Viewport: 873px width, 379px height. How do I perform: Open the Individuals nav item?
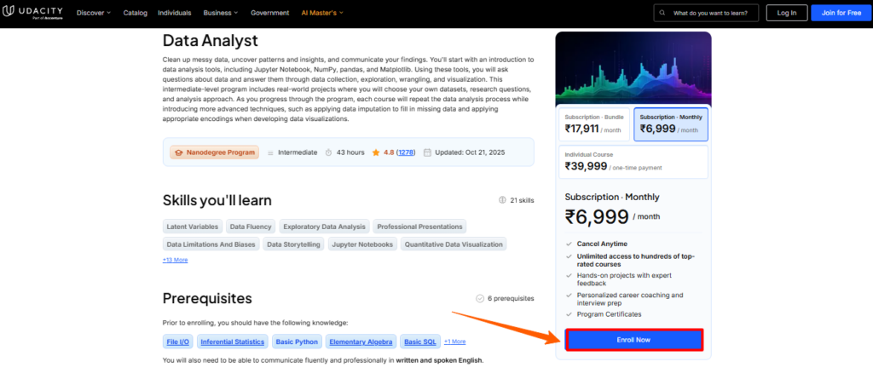coord(174,13)
